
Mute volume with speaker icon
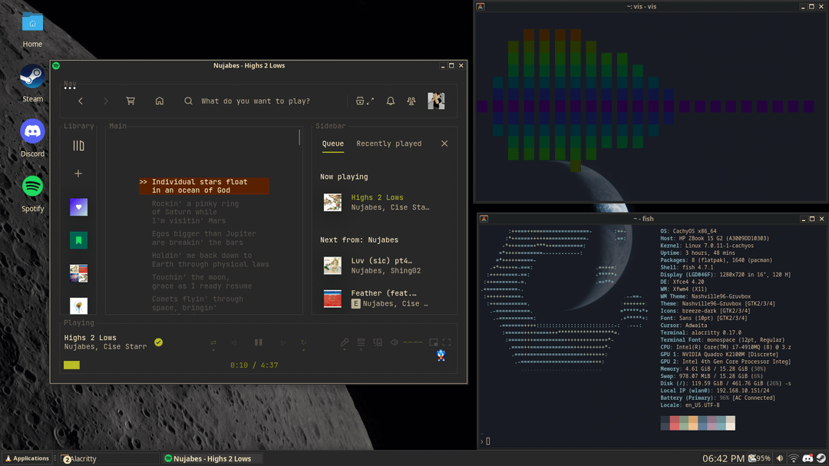pyautogui.click(x=395, y=342)
